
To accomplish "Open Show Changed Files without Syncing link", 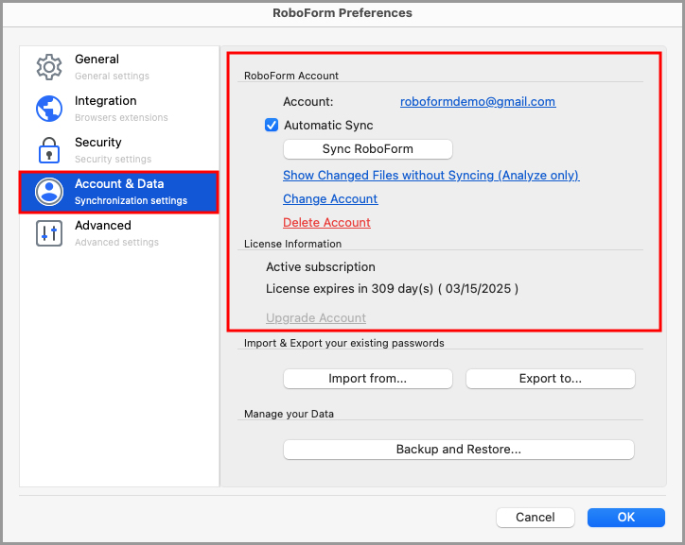I will coord(430,176).
